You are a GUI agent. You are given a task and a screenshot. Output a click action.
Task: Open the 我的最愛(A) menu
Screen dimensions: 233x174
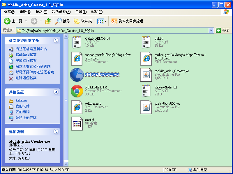click(61, 12)
